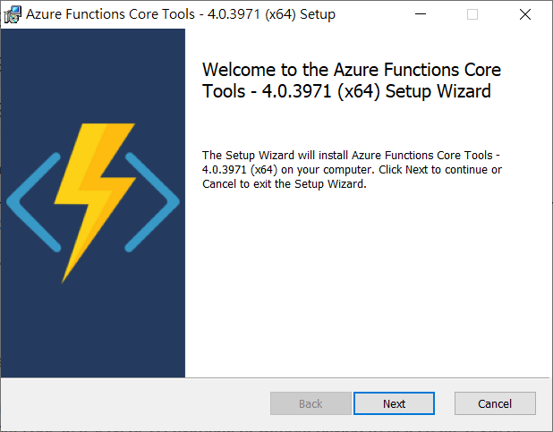Screen dimensions: 553x432
Task: Click the installer icon in the title bar
Action: (13, 14)
